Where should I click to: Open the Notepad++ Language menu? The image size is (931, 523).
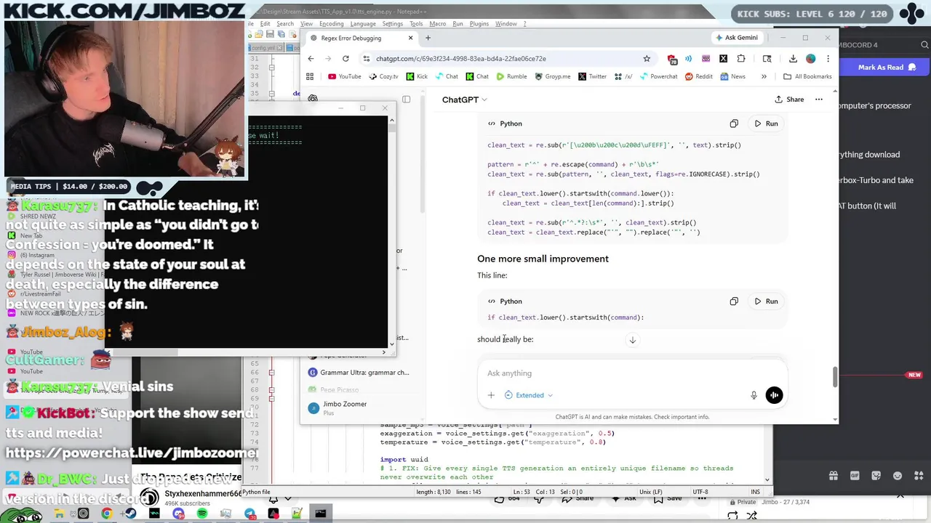[363, 24]
